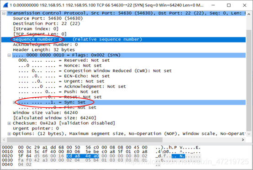This screenshot has height=170, width=253.
Task: Select the Window size value: 64240 row
Action: (45, 113)
